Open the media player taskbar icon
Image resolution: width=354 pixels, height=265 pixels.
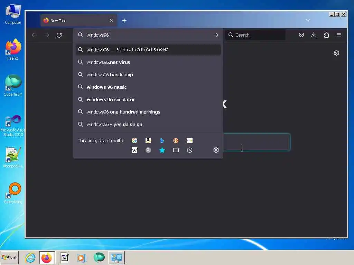(82, 257)
